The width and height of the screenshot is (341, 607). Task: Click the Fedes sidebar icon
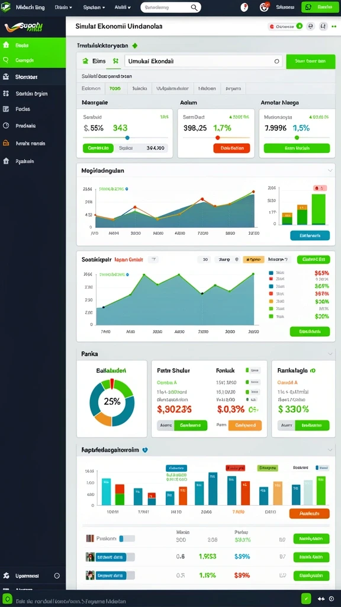[6, 109]
